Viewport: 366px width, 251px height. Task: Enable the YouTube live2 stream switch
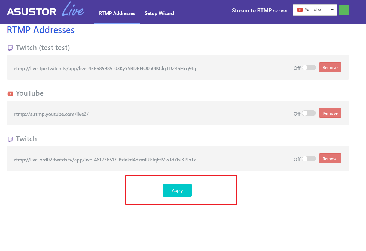pyautogui.click(x=309, y=113)
